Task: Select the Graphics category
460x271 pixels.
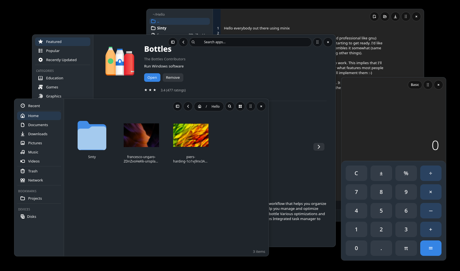Action: (63, 96)
